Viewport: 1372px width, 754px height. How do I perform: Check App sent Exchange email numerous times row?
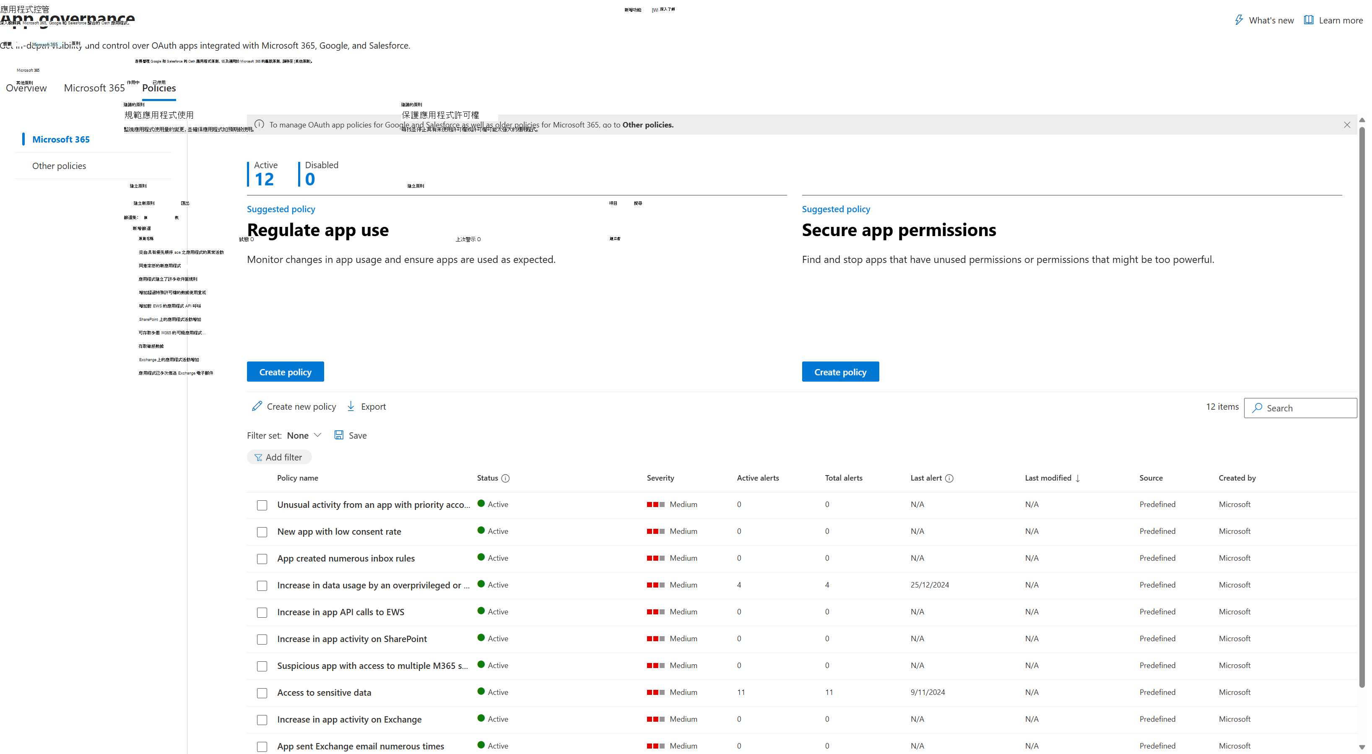262,747
